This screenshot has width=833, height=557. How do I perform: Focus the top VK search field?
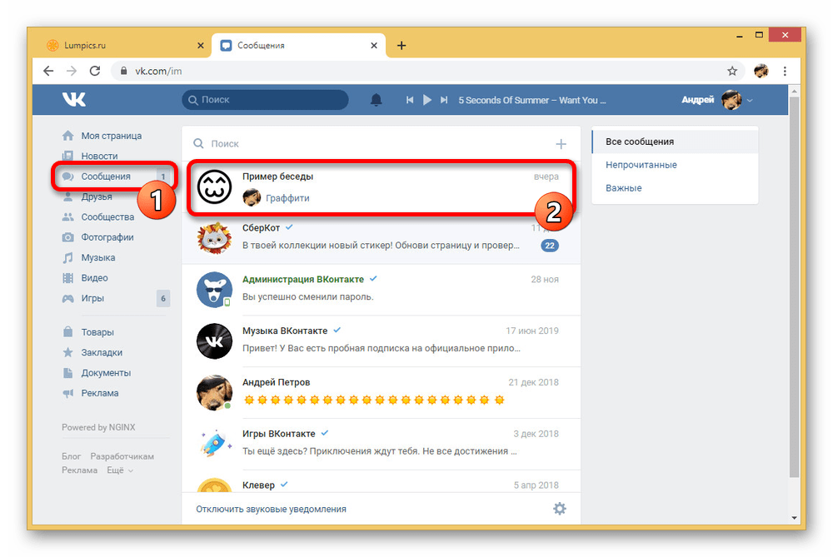coord(265,100)
